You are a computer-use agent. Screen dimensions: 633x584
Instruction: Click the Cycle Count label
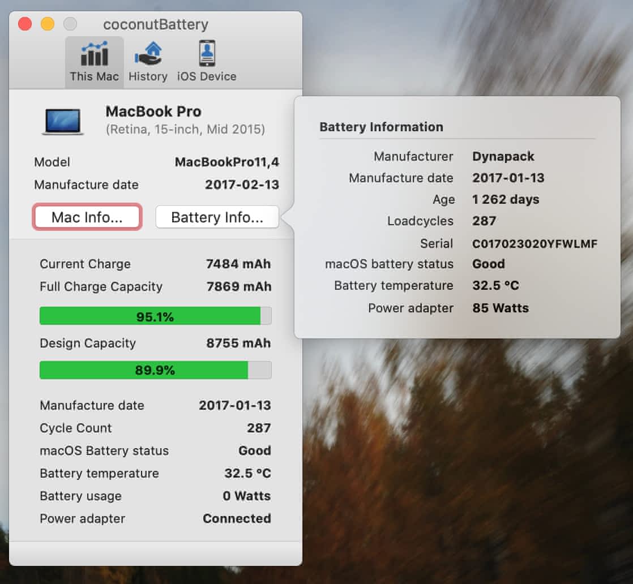[75, 428]
